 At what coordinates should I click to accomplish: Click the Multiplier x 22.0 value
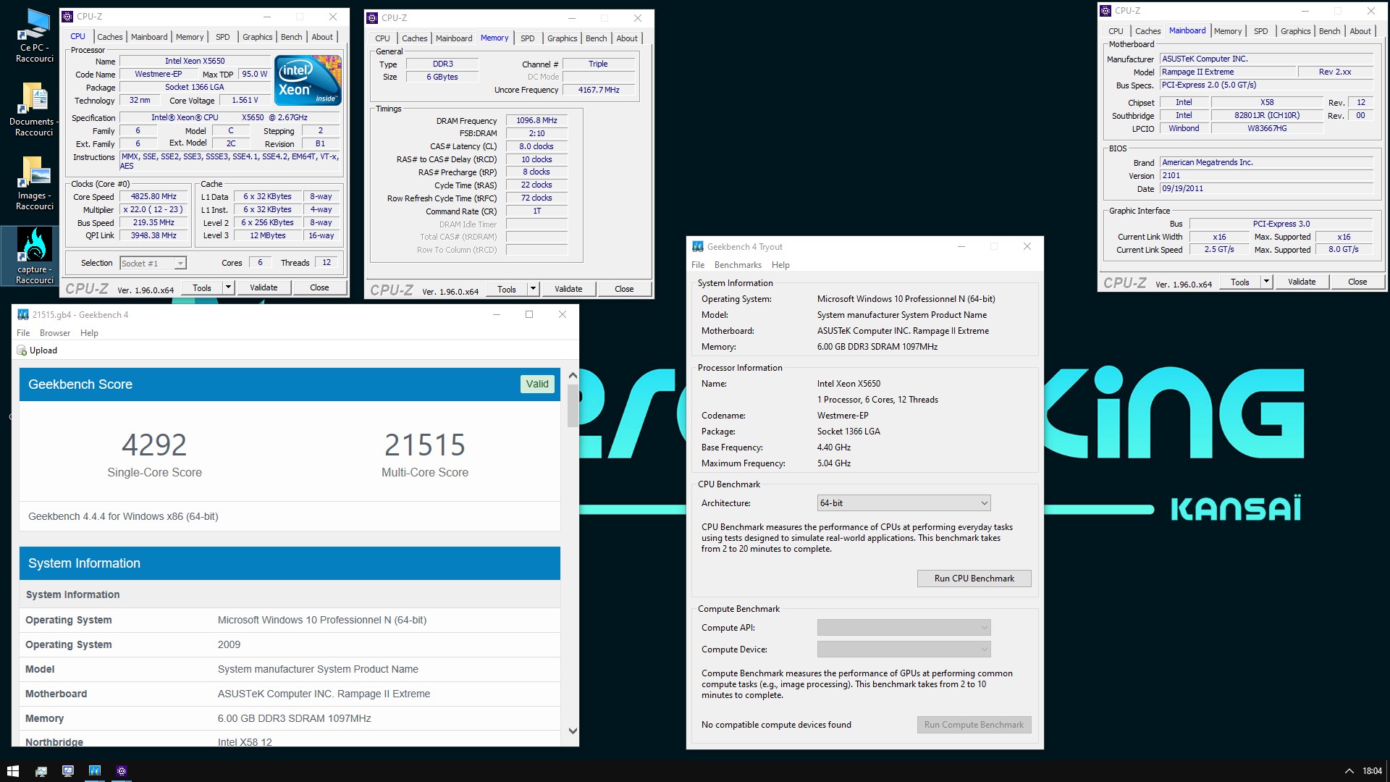click(x=153, y=210)
